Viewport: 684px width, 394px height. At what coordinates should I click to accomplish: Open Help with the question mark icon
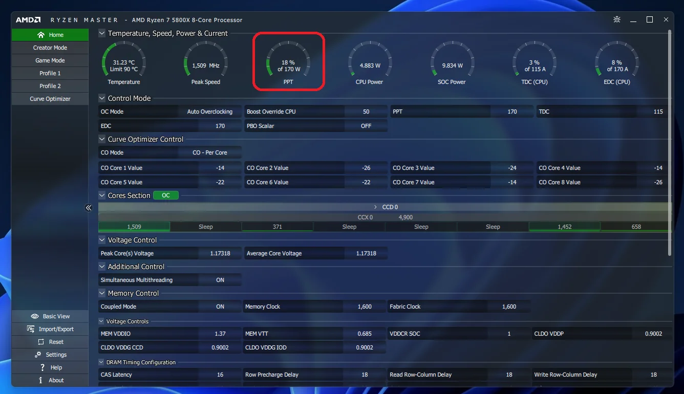(x=50, y=367)
